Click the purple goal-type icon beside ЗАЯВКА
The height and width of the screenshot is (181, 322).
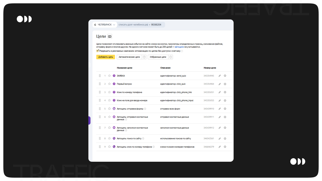[114, 76]
